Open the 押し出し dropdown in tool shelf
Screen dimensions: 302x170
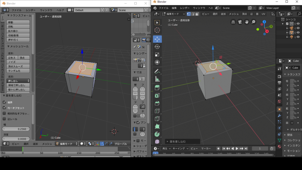18,81
